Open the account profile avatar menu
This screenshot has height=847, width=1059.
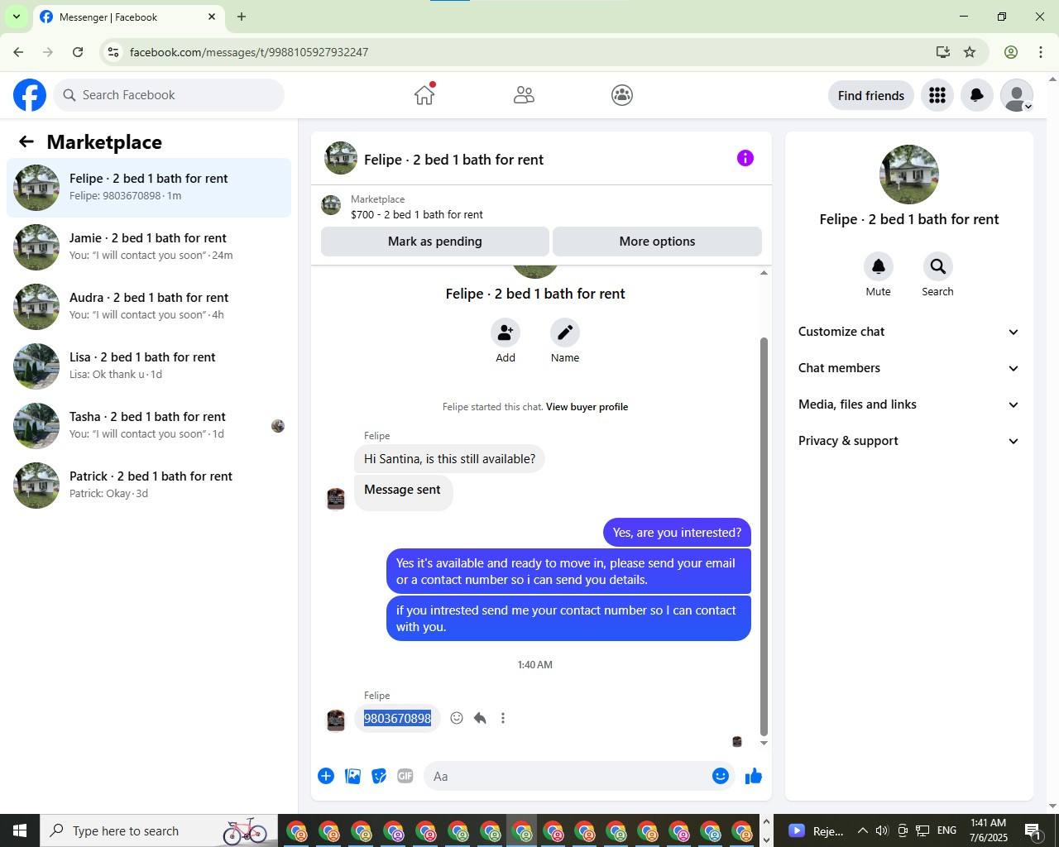[1017, 95]
